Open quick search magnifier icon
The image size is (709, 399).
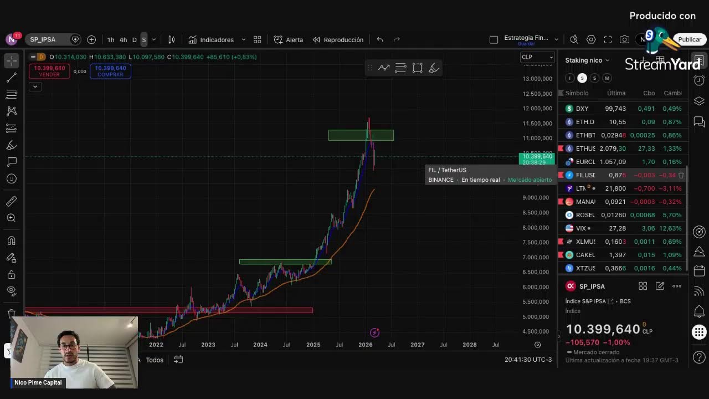pyautogui.click(x=574, y=39)
